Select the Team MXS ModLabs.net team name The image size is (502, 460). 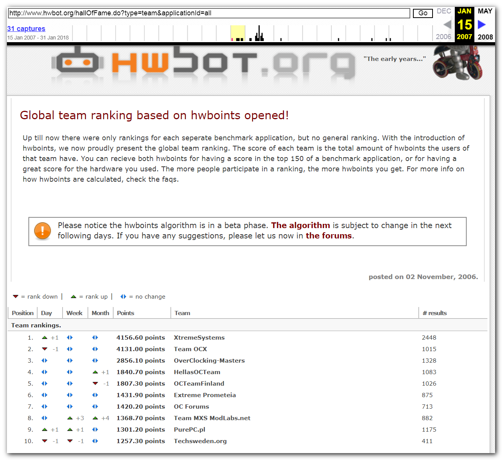212,418
